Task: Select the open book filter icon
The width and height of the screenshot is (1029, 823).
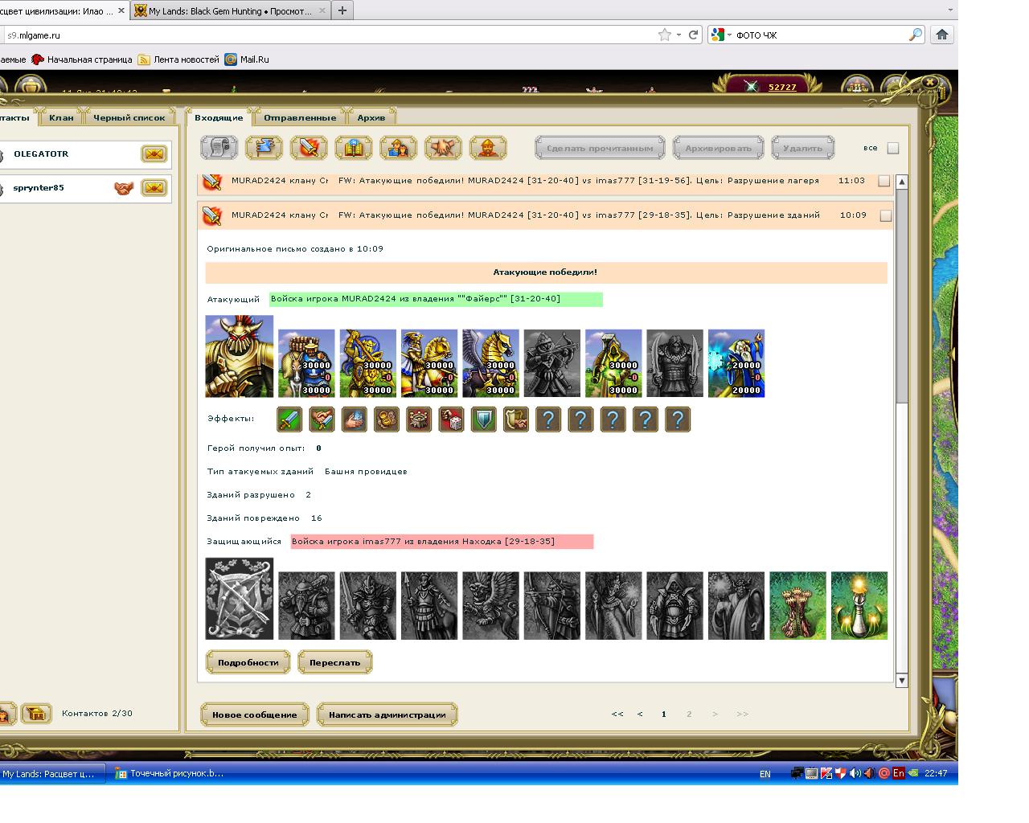Action: point(353,148)
